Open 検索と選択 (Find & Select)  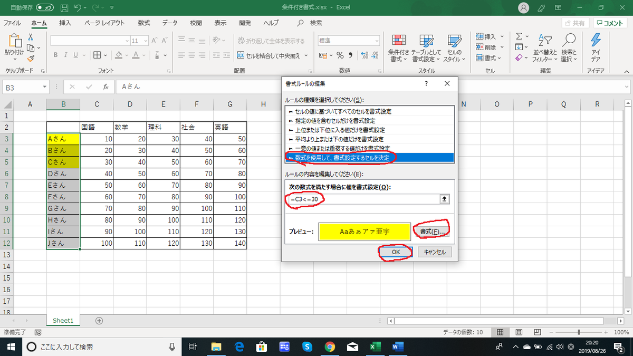pos(570,46)
